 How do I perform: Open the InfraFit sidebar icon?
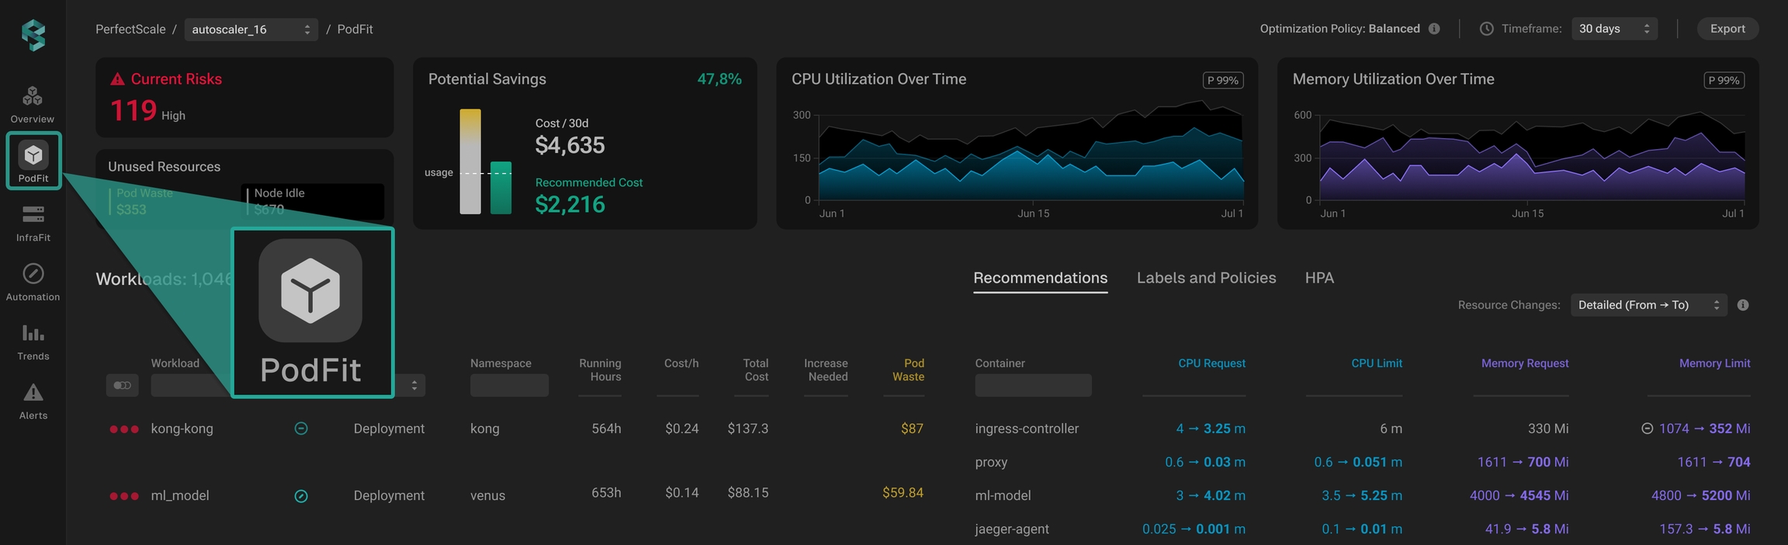coord(33,223)
